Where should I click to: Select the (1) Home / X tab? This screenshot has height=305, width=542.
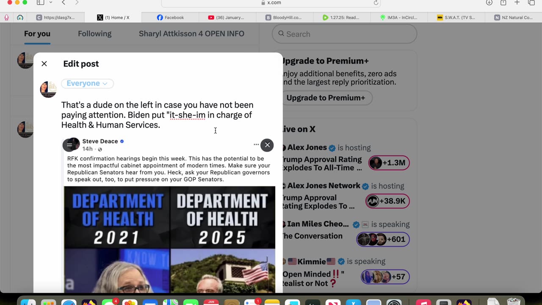(113, 17)
